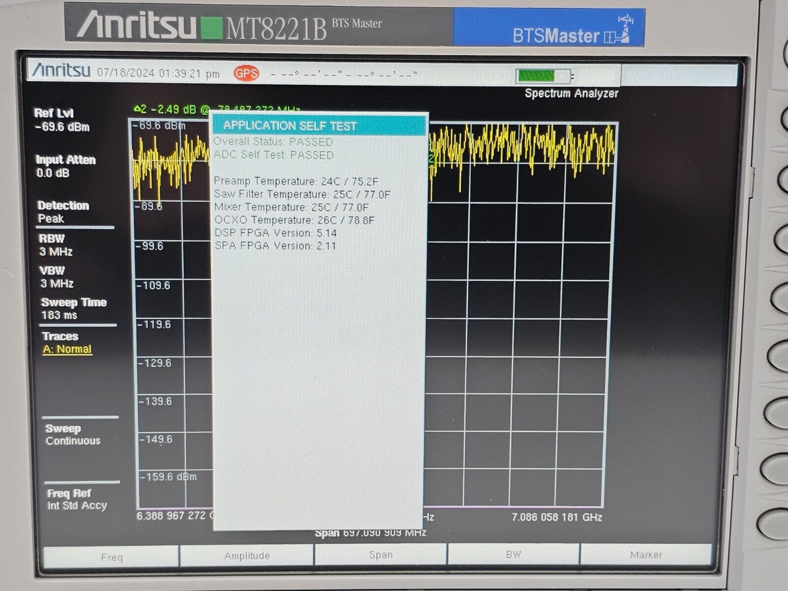The image size is (788, 591).
Task: Click the GPS coordinates readout
Action: click(x=343, y=75)
